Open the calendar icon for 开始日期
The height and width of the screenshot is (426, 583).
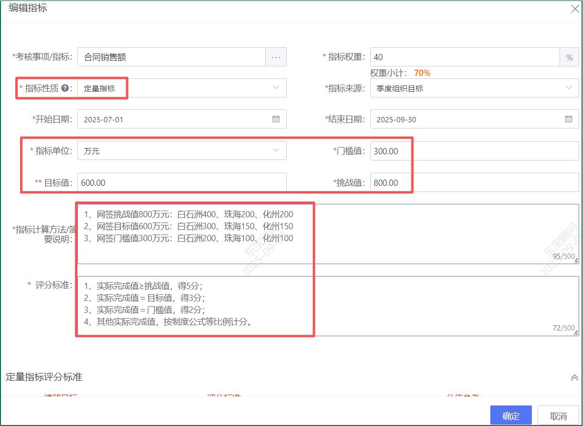(x=276, y=119)
